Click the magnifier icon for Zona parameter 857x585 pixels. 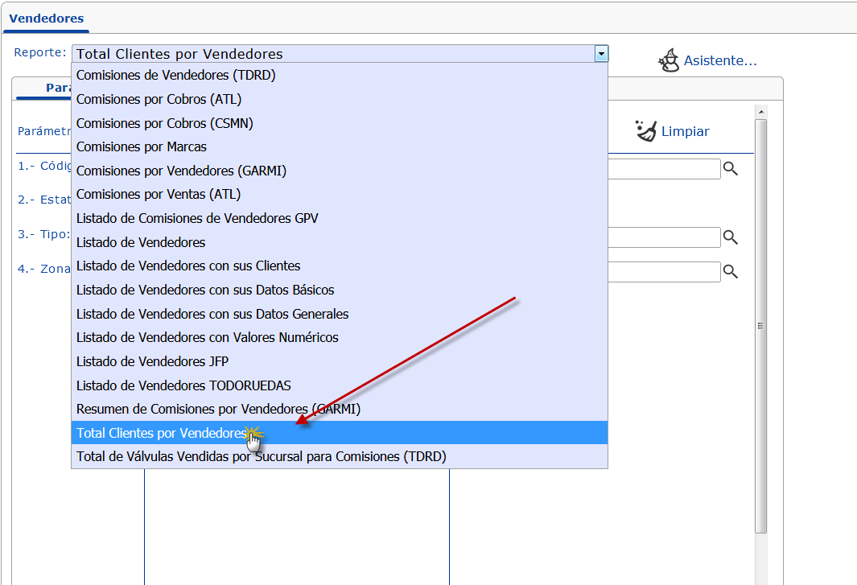(731, 272)
